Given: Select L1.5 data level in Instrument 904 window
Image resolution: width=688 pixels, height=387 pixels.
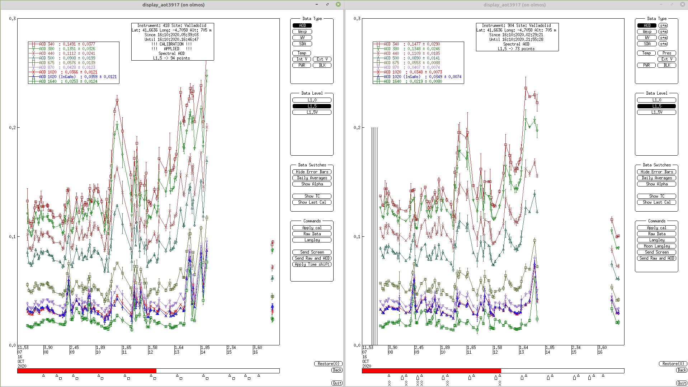Looking at the screenshot, I should click(656, 106).
